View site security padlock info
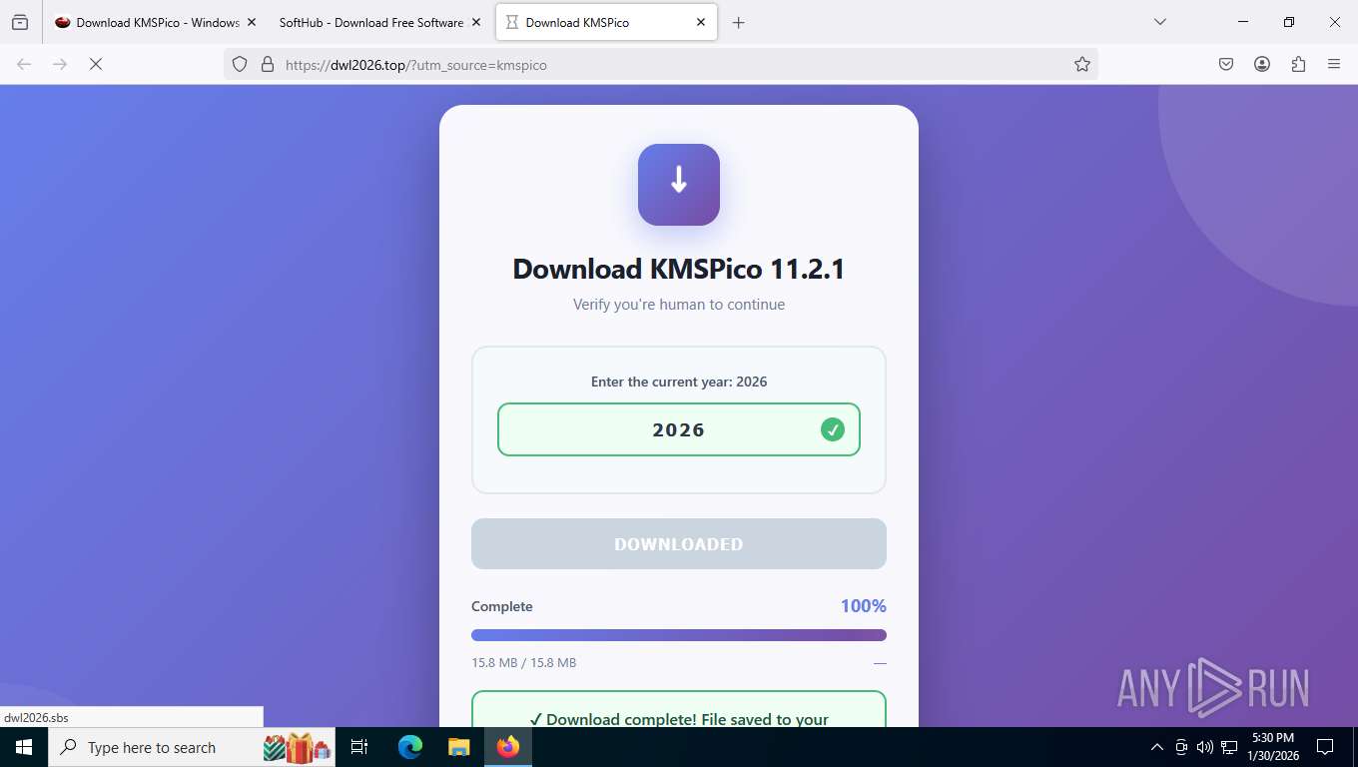The width and height of the screenshot is (1358, 767). coord(267,64)
